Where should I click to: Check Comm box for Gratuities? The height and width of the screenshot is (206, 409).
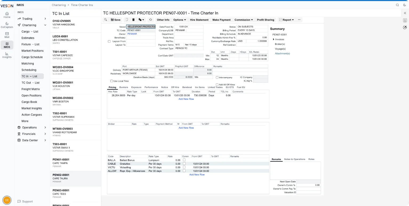pos(184,164)
